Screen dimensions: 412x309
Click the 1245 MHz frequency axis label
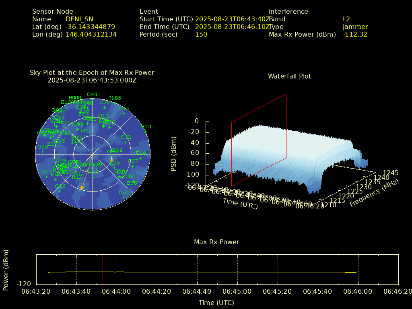(x=391, y=173)
